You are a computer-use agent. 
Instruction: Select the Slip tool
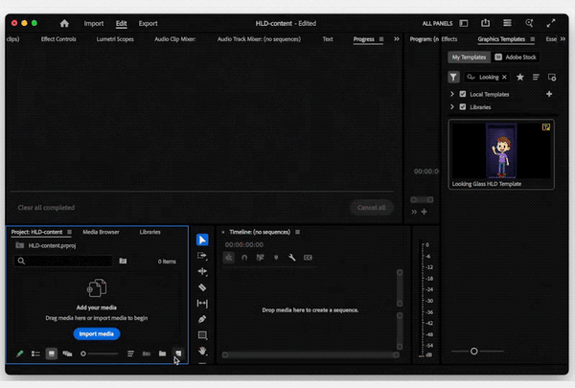click(x=202, y=304)
